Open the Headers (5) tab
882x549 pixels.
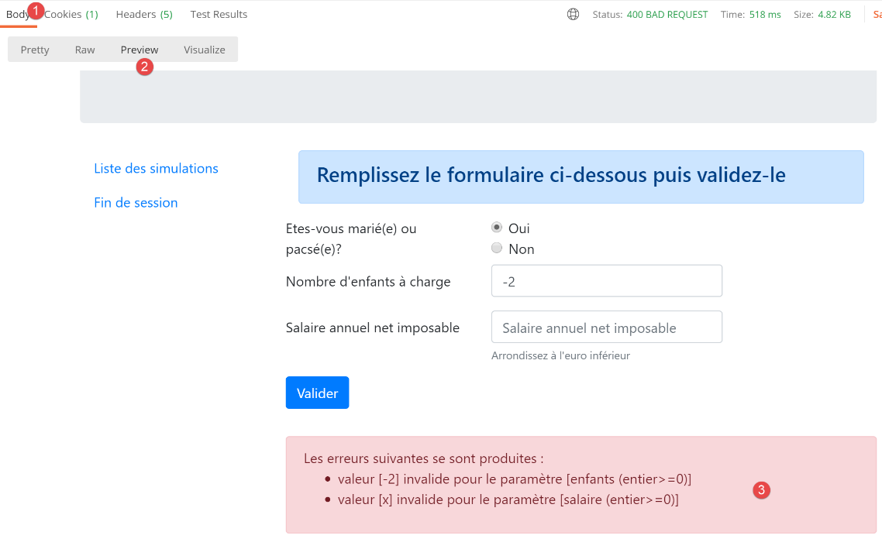point(144,14)
